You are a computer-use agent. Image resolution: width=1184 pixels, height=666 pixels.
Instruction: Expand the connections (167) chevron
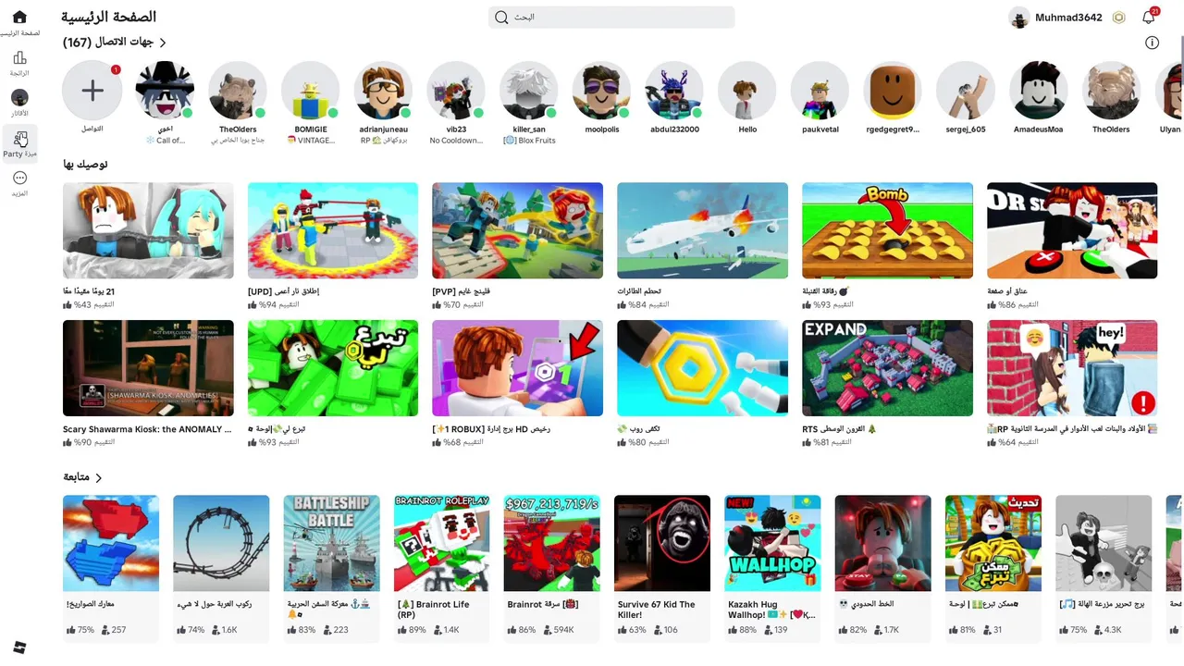(x=163, y=43)
